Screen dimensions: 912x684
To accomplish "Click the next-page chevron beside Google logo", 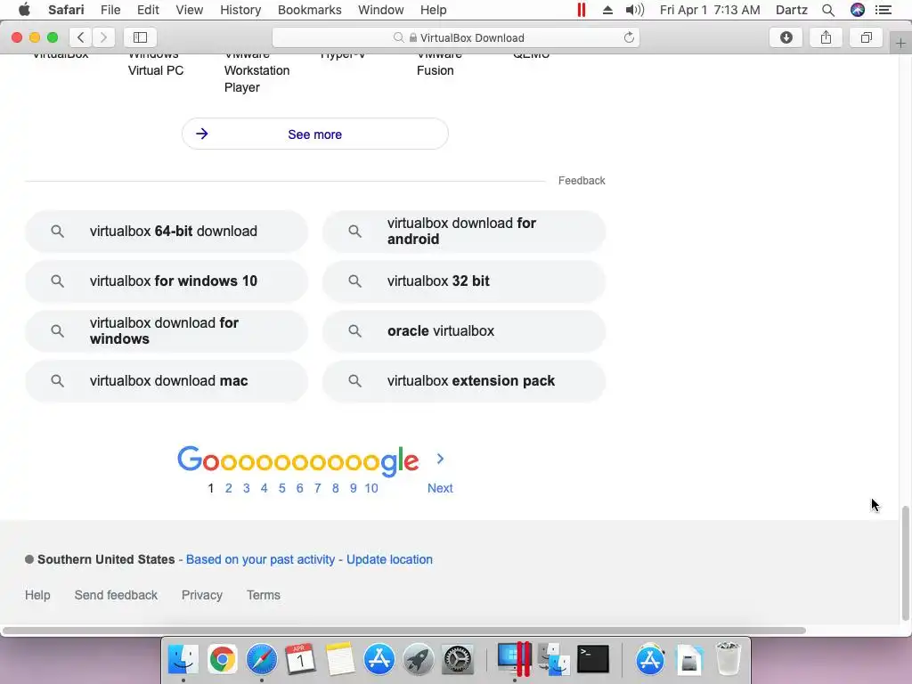I will (x=440, y=459).
